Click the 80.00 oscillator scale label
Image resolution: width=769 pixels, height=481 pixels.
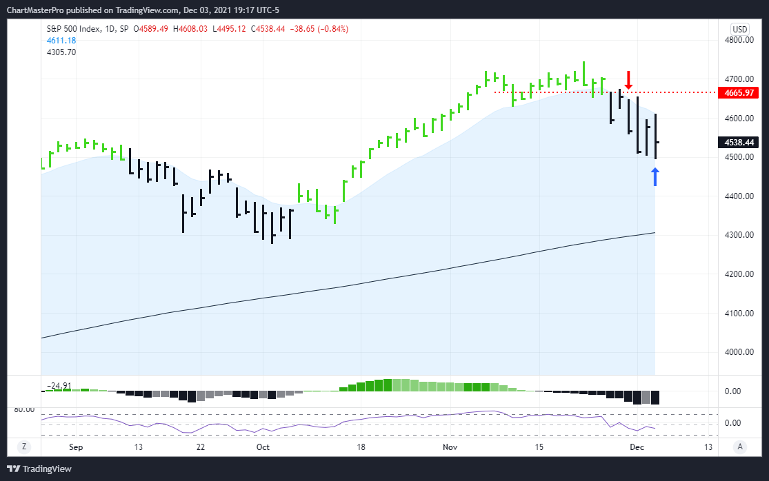pos(24,409)
